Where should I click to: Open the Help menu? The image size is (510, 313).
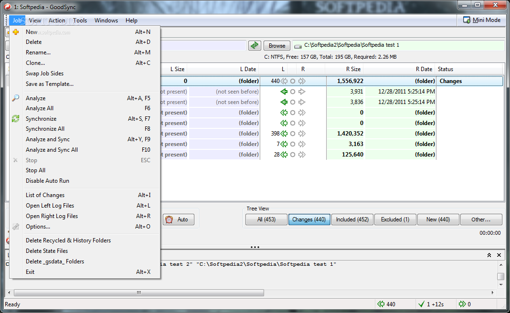pyautogui.click(x=131, y=21)
